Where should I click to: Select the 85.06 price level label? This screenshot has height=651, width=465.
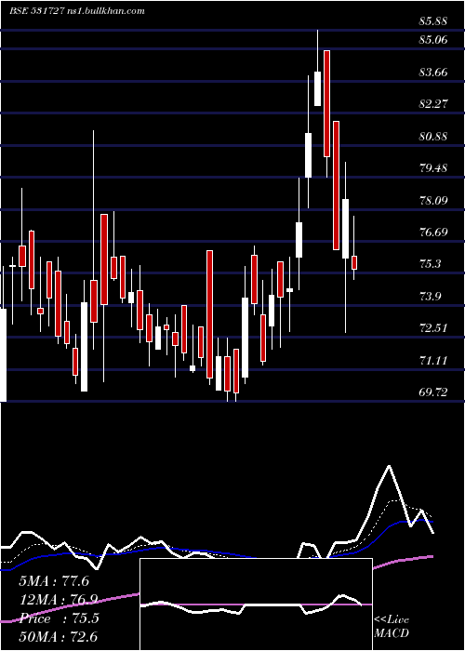coord(433,40)
